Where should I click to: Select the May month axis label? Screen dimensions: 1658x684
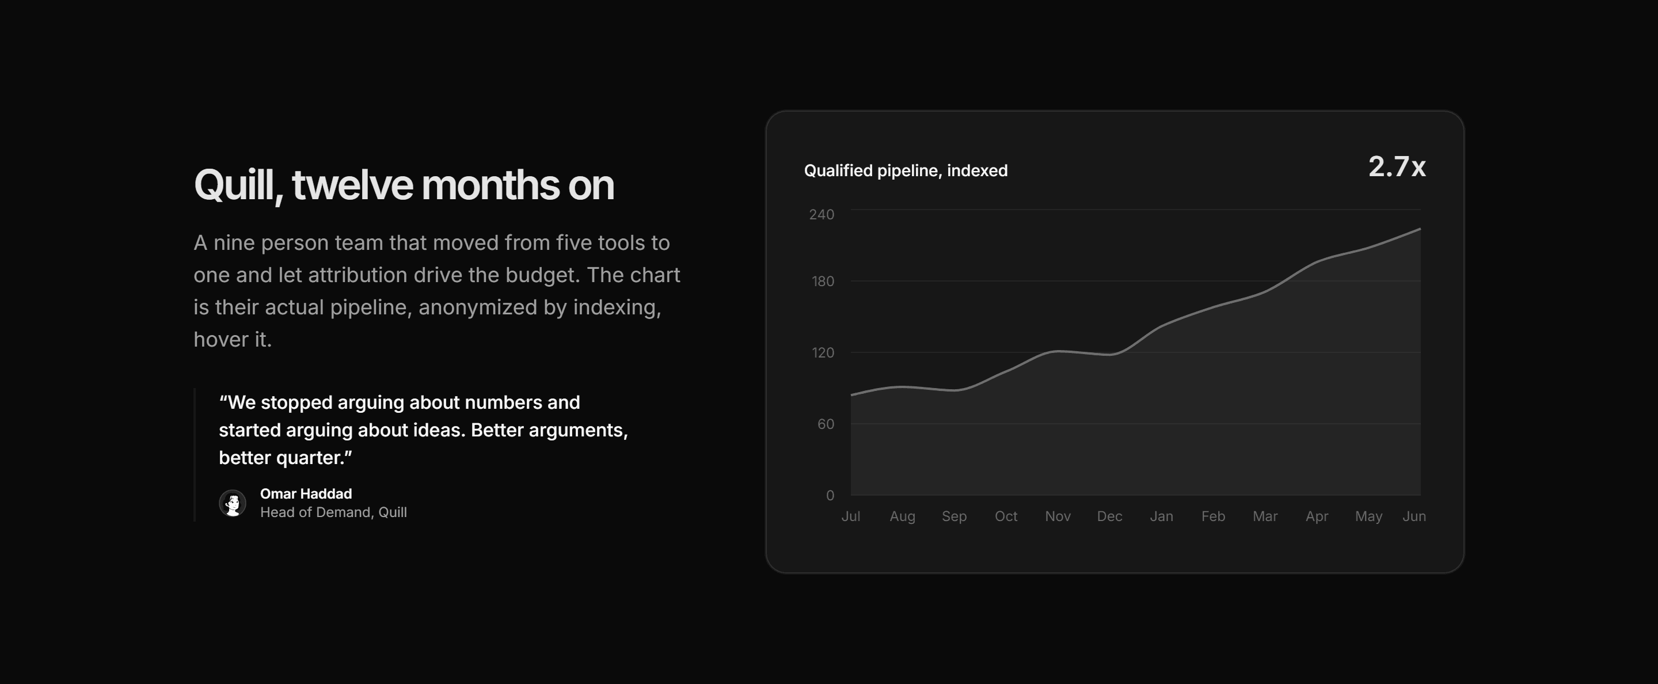1368,516
